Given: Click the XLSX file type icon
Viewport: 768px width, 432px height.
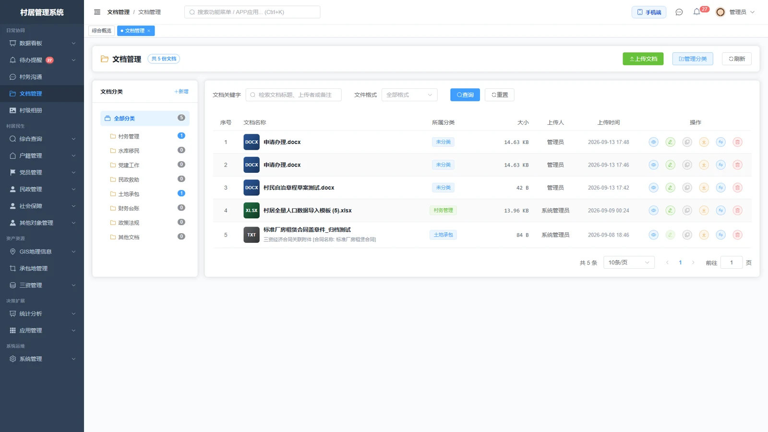Looking at the screenshot, I should (x=252, y=210).
